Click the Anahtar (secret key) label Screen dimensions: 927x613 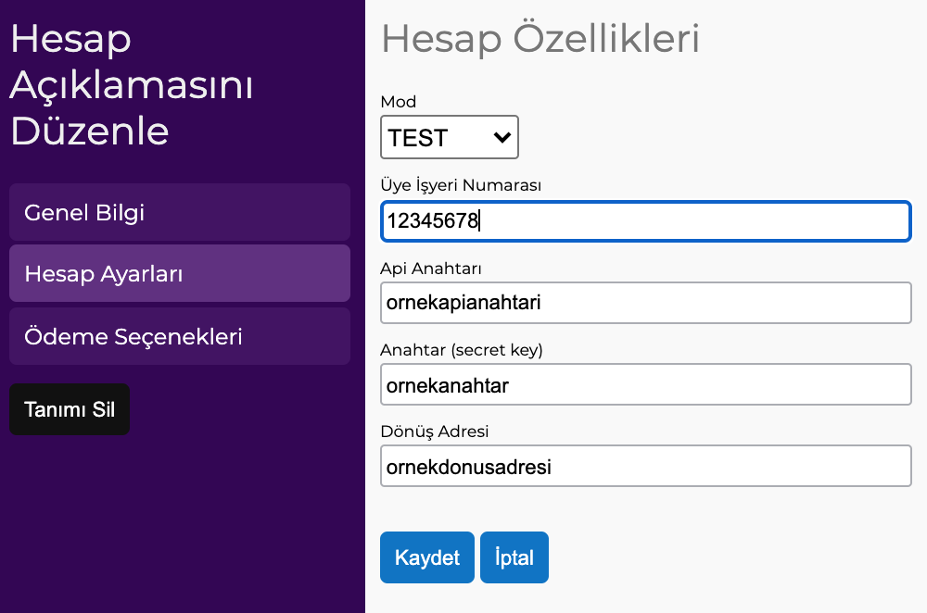pyautogui.click(x=461, y=350)
